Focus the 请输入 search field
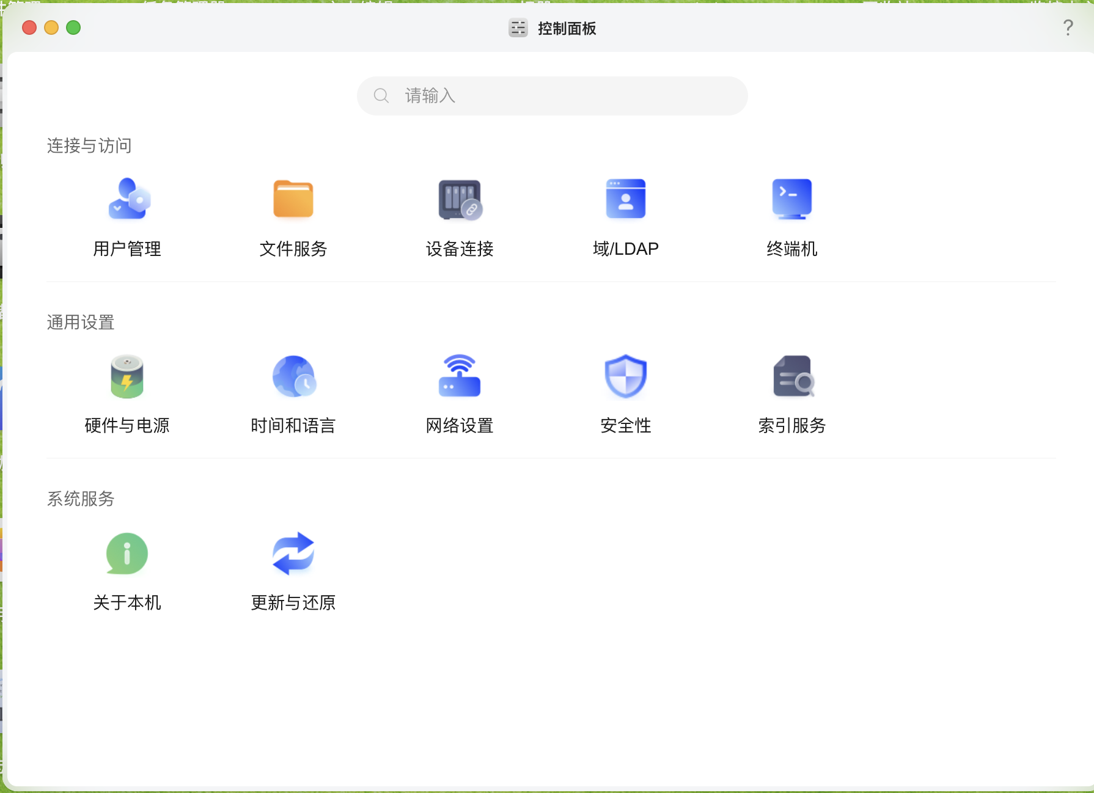This screenshot has height=793, width=1094. [x=553, y=95]
